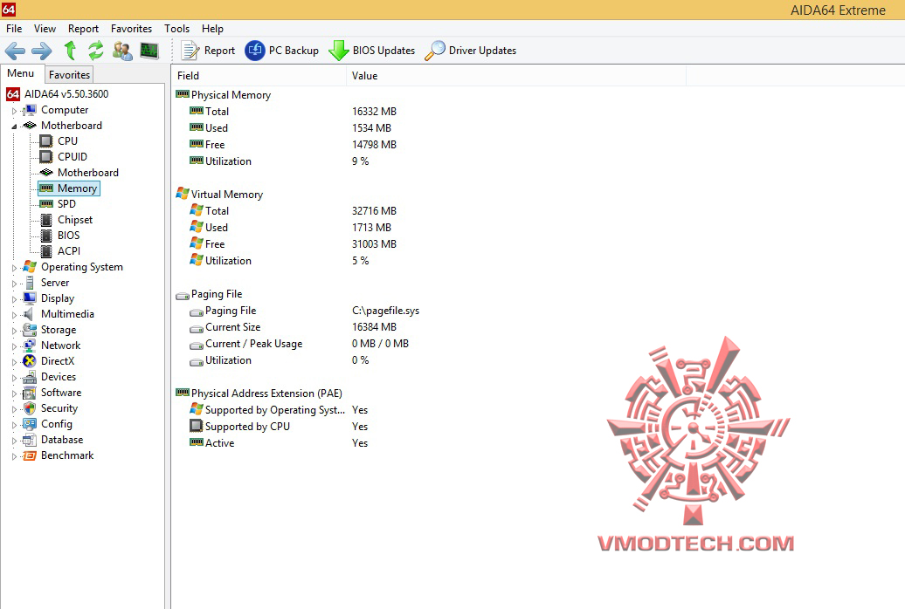Expand the Computer tree node
The height and width of the screenshot is (609, 905).
coord(15,111)
